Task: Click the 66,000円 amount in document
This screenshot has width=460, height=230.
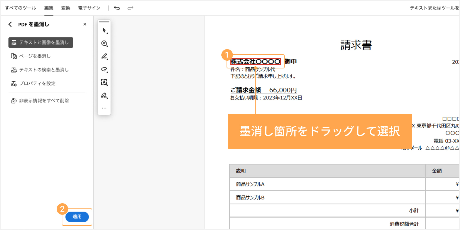Action: click(x=283, y=90)
